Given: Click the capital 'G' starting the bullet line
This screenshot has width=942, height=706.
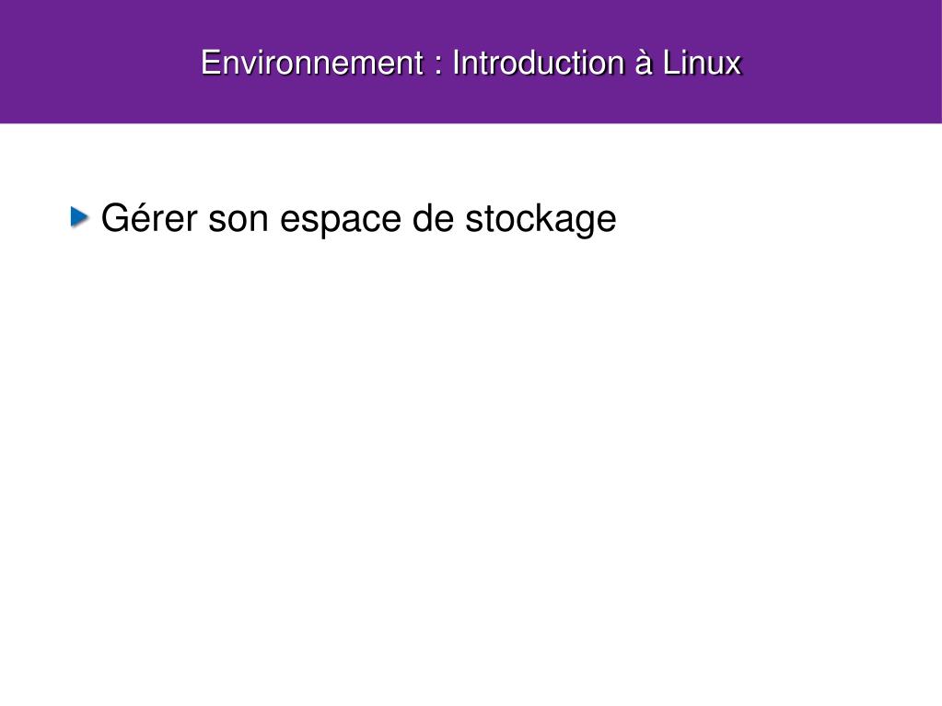Looking at the screenshot, I should click(x=115, y=217).
